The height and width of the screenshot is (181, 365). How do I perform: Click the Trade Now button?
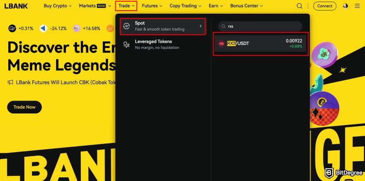tap(24, 107)
